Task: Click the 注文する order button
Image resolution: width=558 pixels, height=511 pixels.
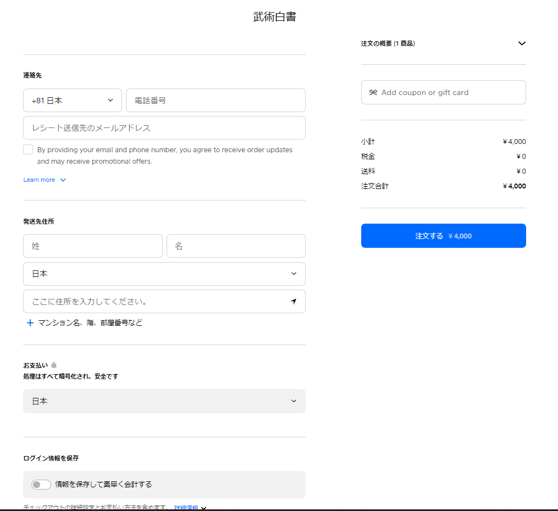Action: pos(443,236)
